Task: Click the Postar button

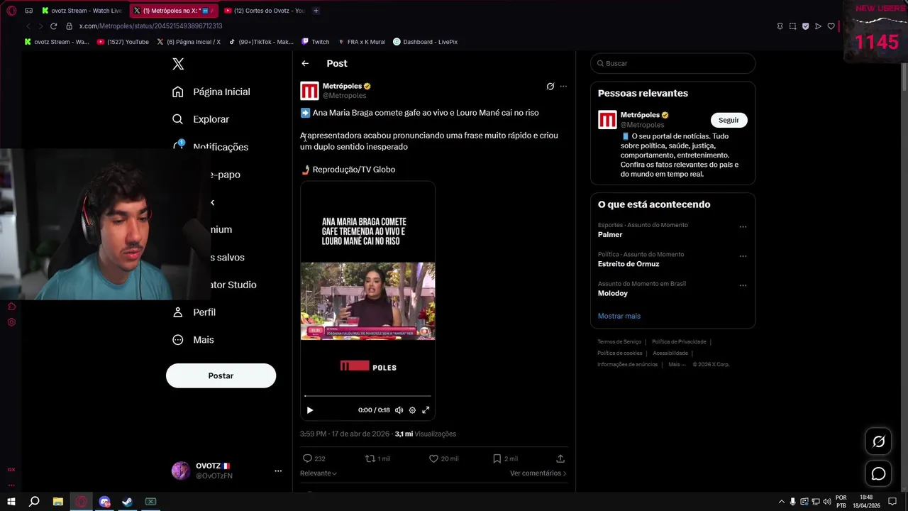Action: click(221, 375)
